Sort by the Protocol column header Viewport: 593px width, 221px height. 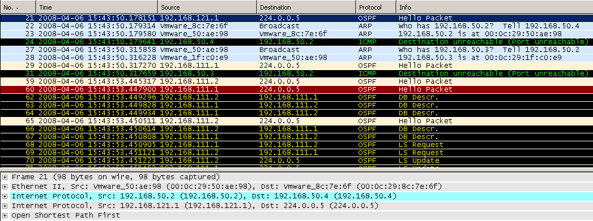coord(376,7)
